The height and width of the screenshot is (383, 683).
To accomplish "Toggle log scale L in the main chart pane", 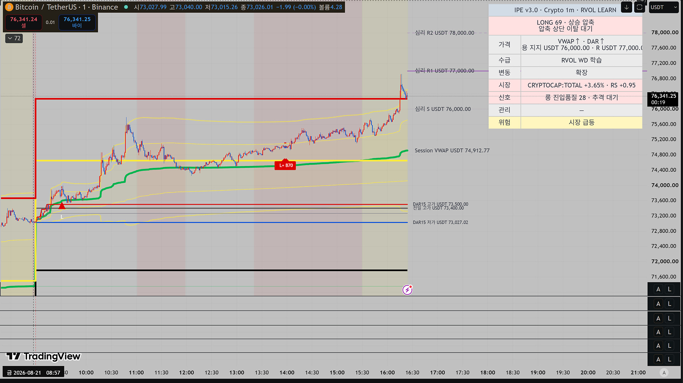I will (669, 289).
